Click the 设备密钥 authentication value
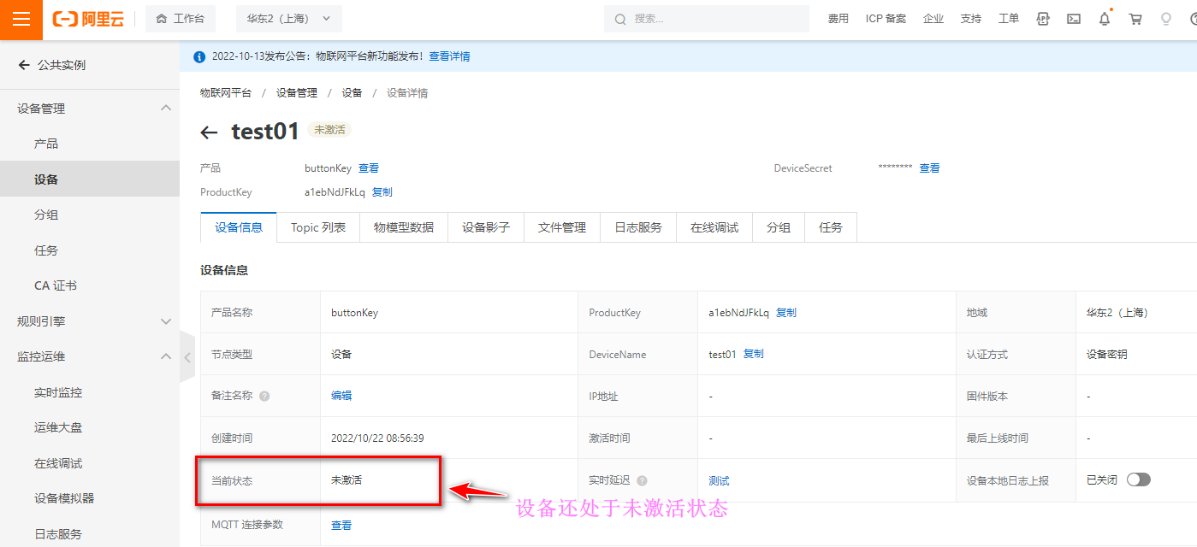1197x547 pixels. pyautogui.click(x=1107, y=354)
